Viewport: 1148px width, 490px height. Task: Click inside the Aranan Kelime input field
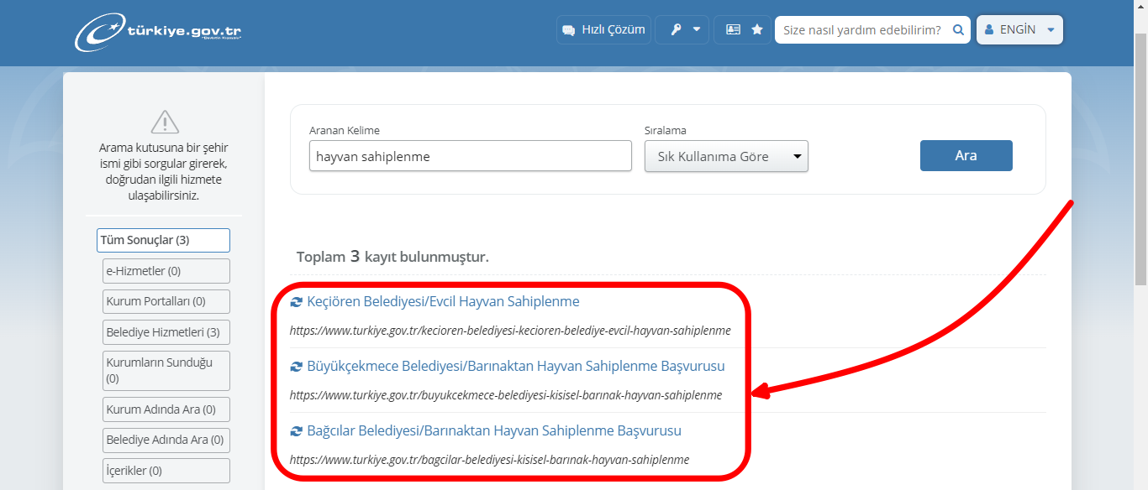click(x=470, y=155)
